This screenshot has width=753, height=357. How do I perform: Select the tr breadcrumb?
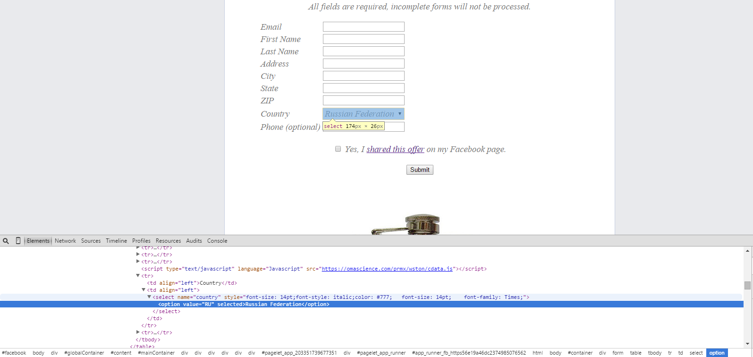(x=670, y=353)
